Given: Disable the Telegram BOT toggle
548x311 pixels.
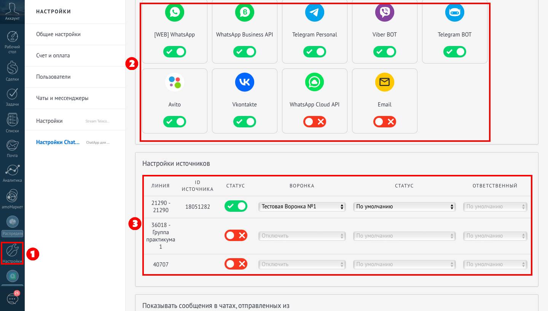Looking at the screenshot, I should point(454,52).
